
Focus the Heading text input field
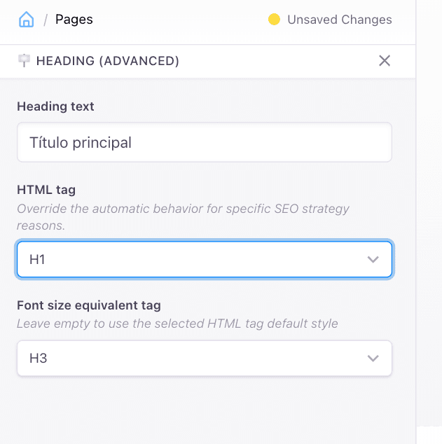204,143
